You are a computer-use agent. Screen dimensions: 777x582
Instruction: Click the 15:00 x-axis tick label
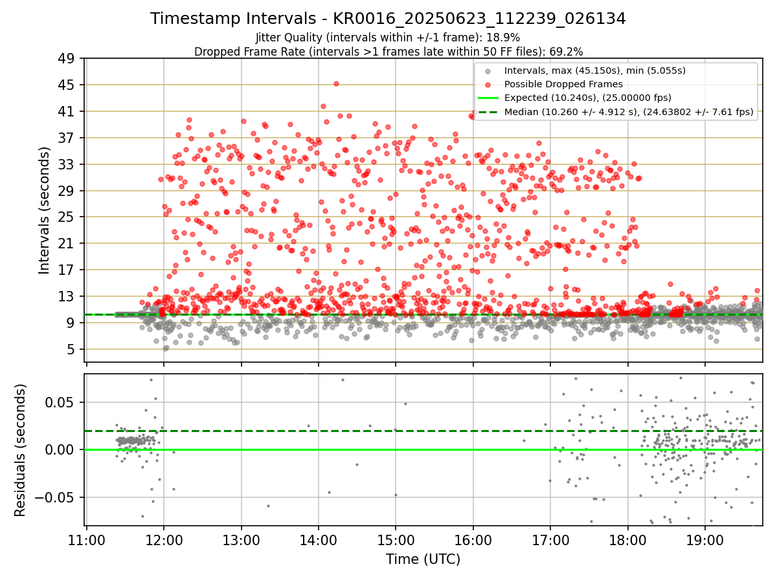396,540
